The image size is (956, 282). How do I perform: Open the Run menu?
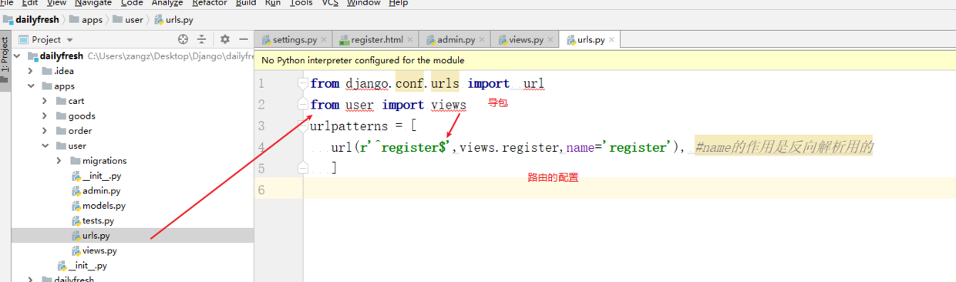click(273, 3)
